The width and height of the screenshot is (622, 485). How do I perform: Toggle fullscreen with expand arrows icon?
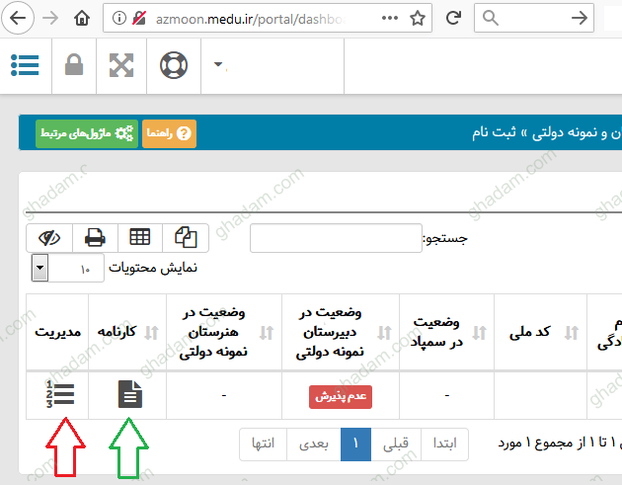(121, 65)
